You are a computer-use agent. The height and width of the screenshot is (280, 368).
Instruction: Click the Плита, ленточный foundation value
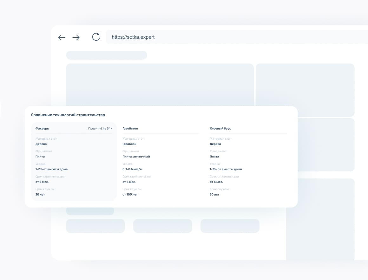(x=136, y=157)
